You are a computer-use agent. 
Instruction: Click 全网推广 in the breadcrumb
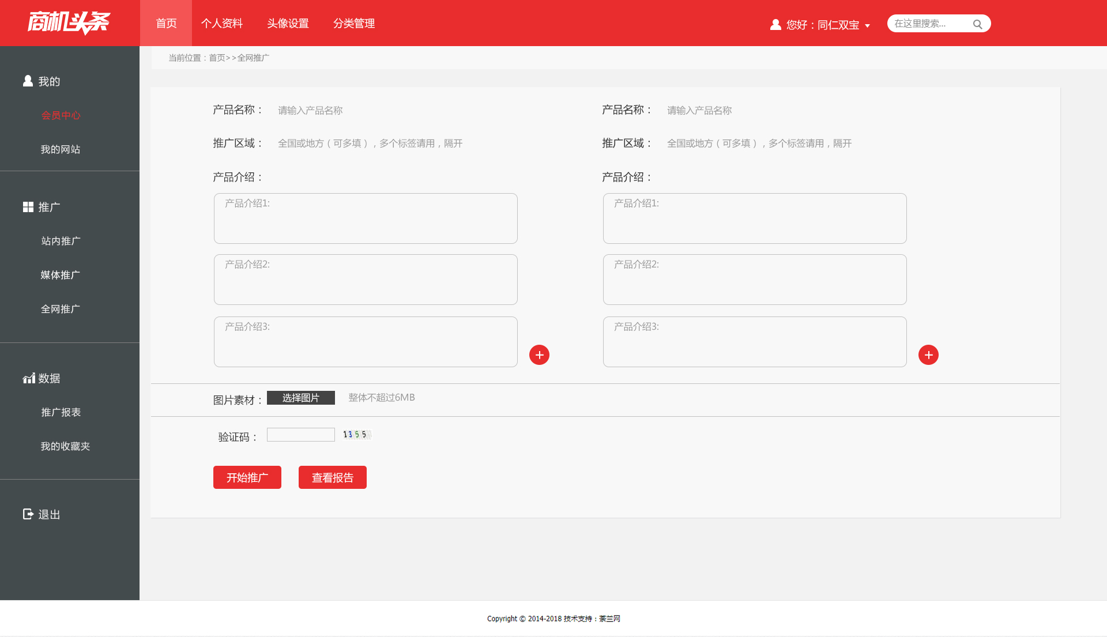click(253, 58)
